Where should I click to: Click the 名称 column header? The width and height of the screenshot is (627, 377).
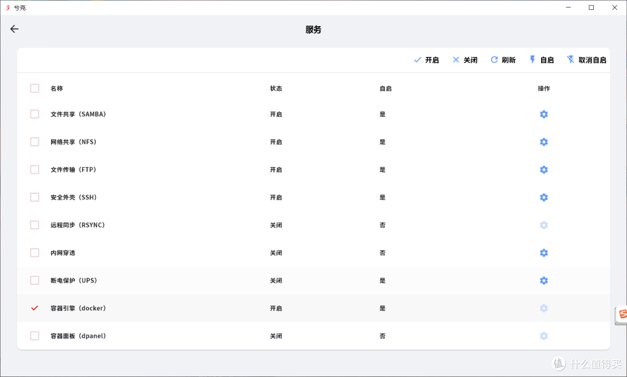point(57,88)
